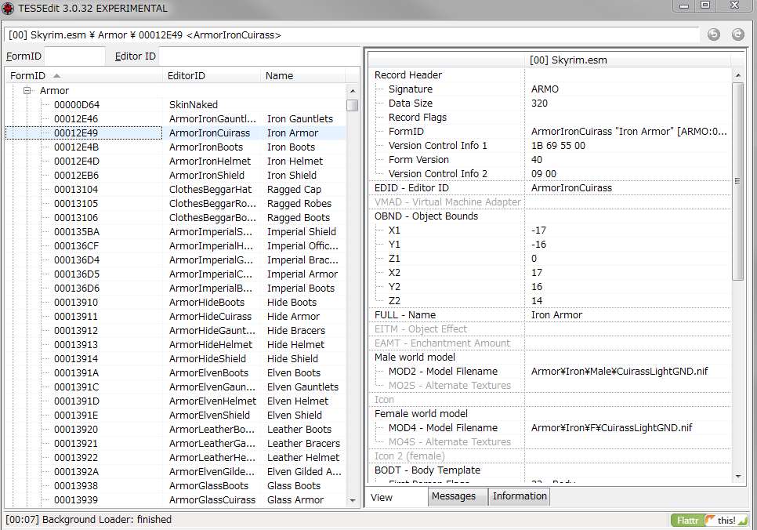Select the 00013911 Hide Armor record
The height and width of the screenshot is (530, 757).
point(176,317)
